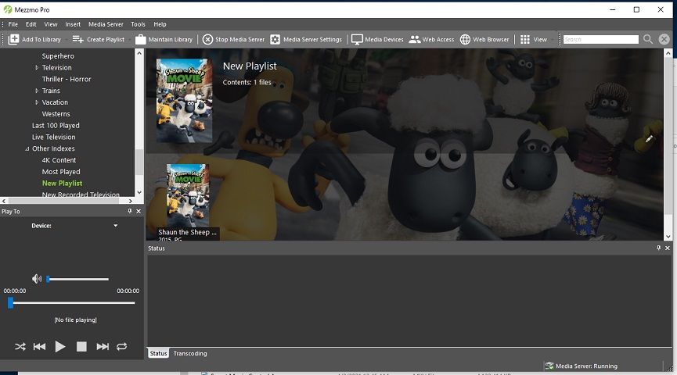The width and height of the screenshot is (677, 375).
Task: Open the Device dropdown in Play To
Action: pos(116,226)
